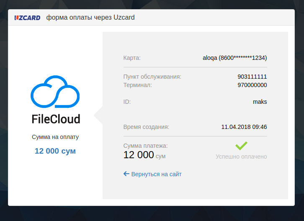Click the Время создания label
The width and height of the screenshot is (304, 221).
click(146, 127)
